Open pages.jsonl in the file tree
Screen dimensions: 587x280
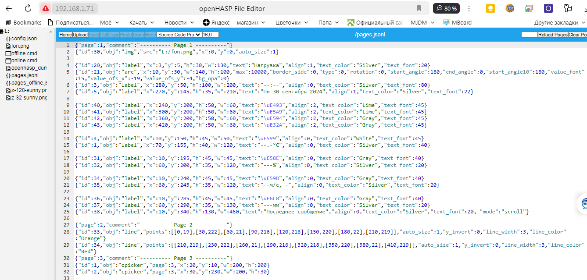(x=25, y=75)
